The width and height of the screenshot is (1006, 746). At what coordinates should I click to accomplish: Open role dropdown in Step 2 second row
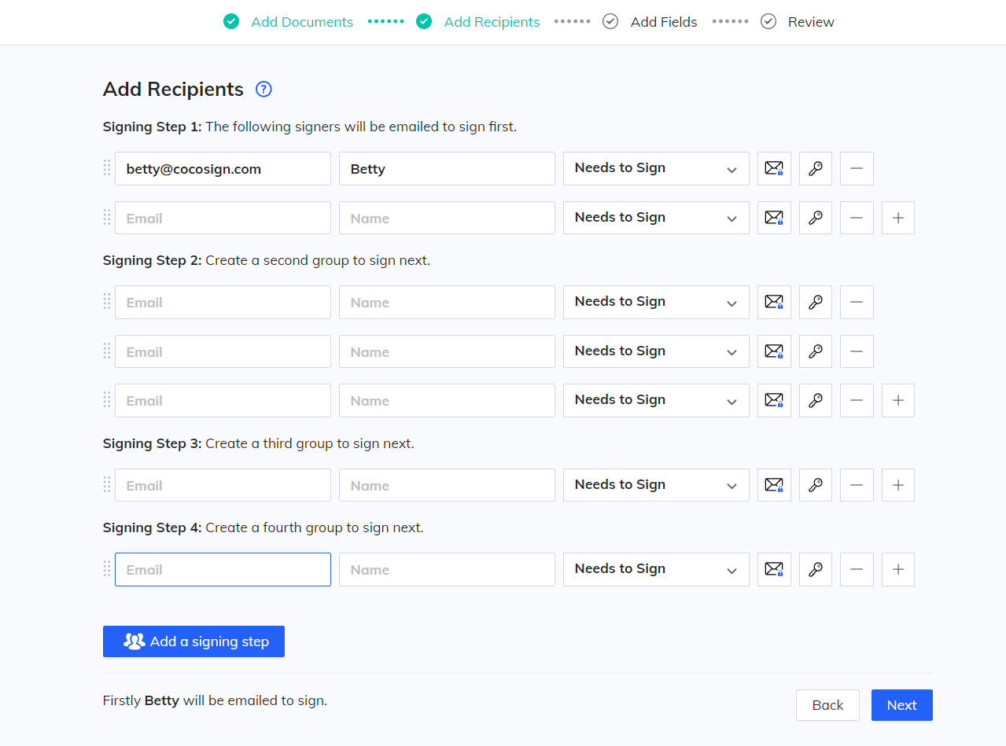click(x=656, y=351)
